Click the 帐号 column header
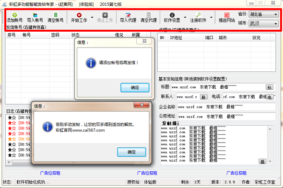The width and height of the screenshot is (283, 188). point(35,35)
